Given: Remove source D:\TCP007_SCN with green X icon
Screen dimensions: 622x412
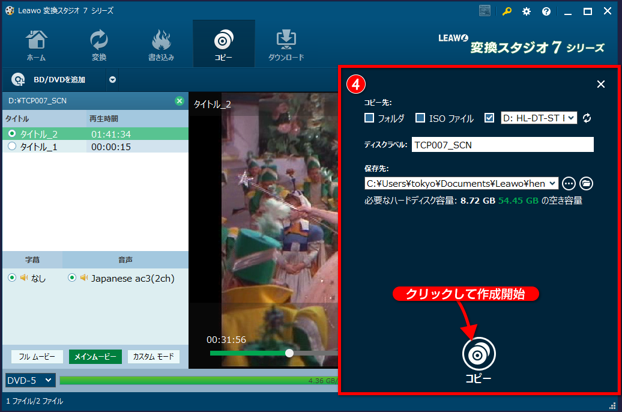Looking at the screenshot, I should click(179, 100).
